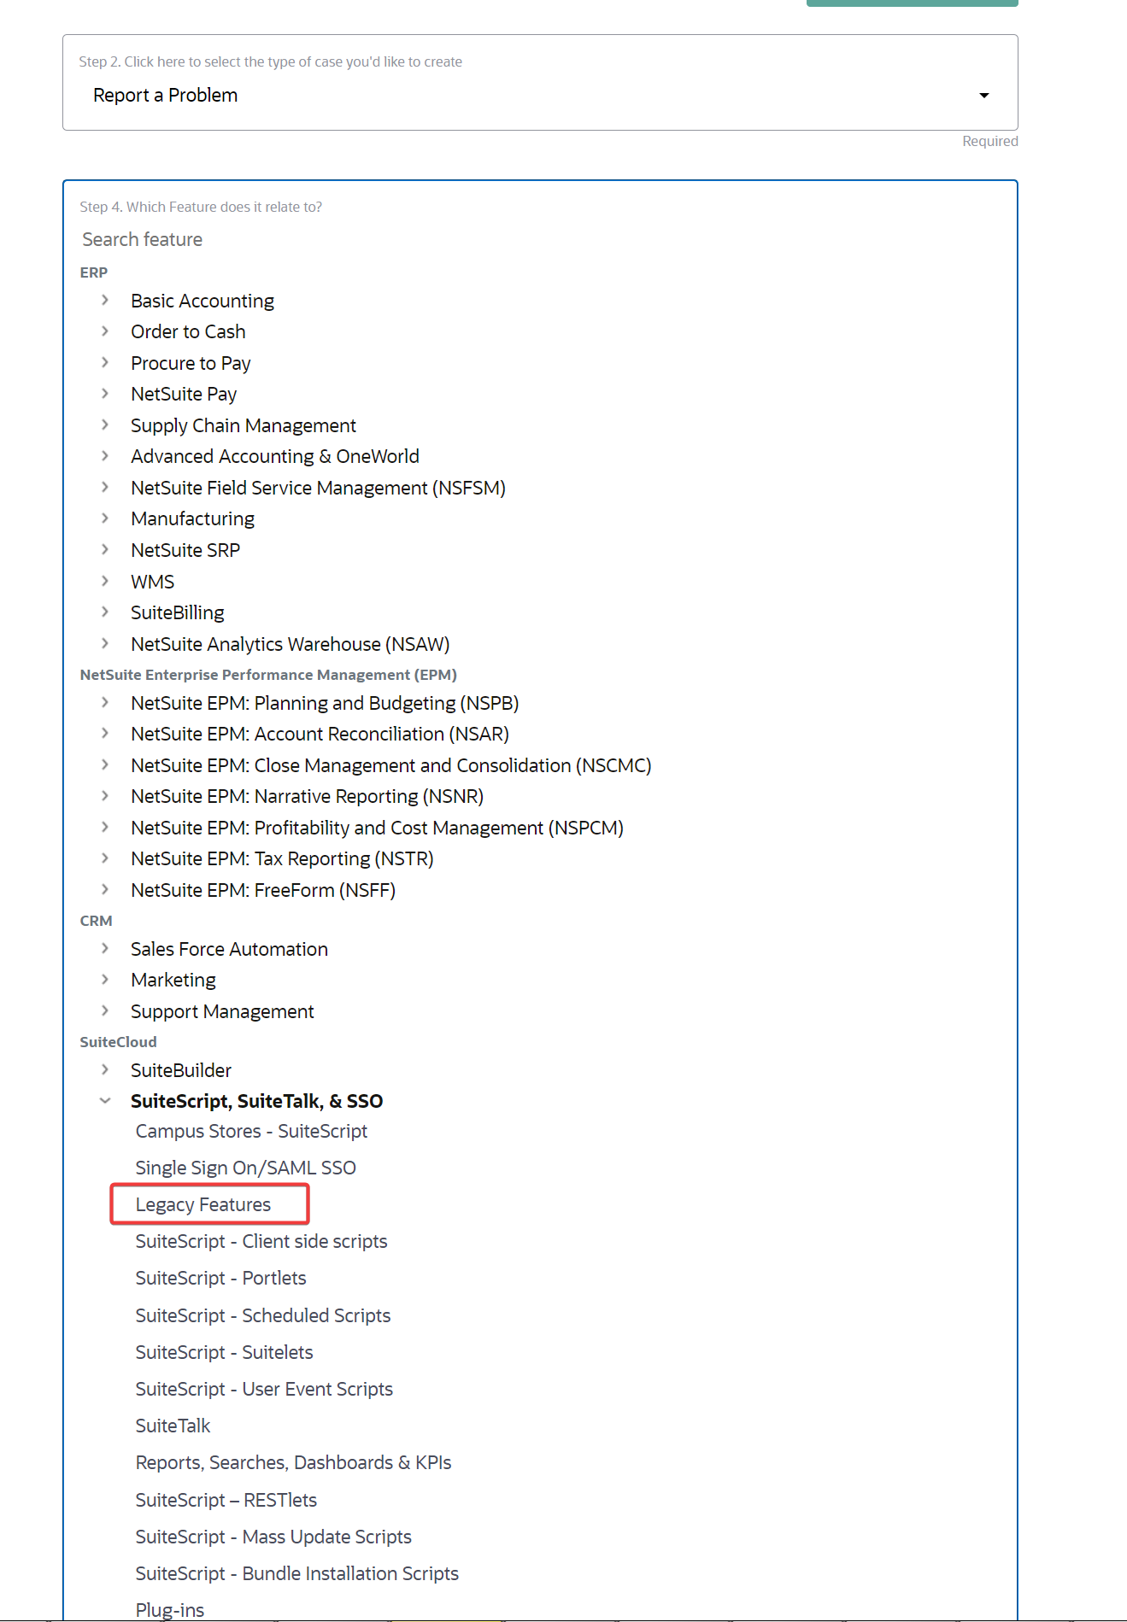Expand NetSuite Analytics Warehouse chevron
This screenshot has width=1127, height=1622.
pyautogui.click(x=105, y=643)
